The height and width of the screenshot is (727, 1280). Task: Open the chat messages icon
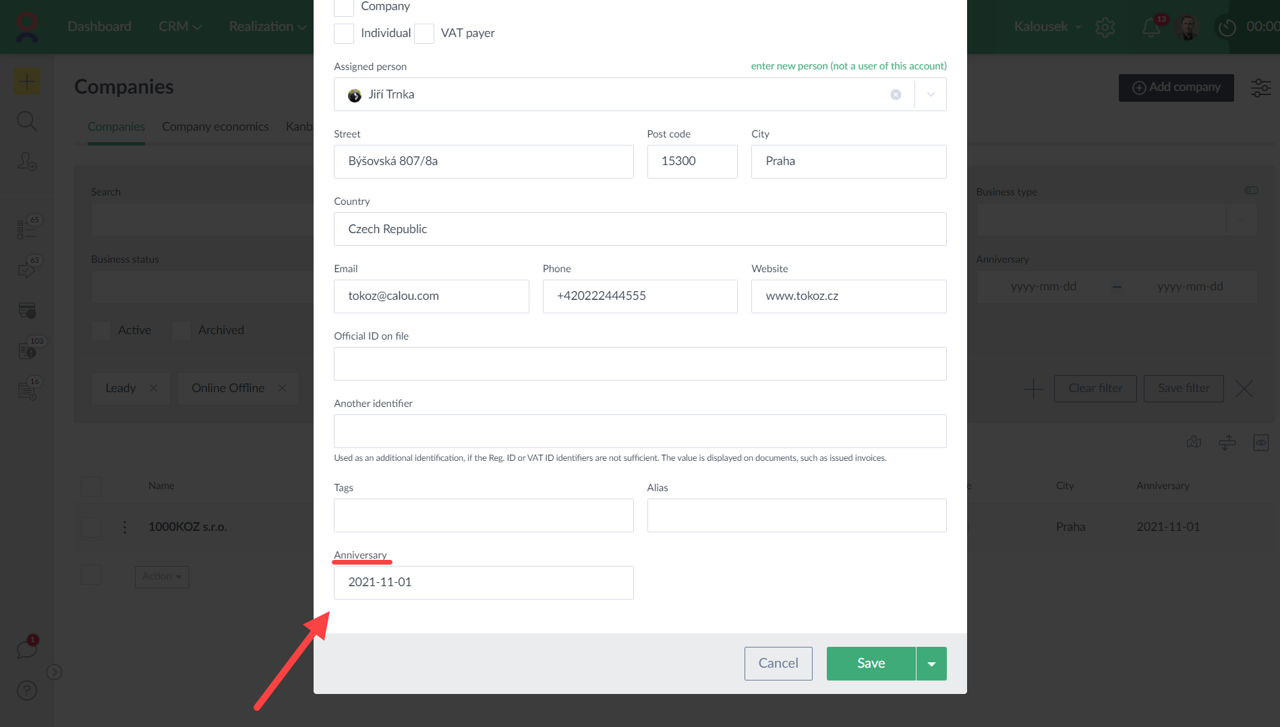click(x=26, y=650)
